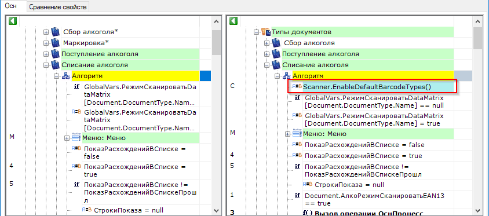The width and height of the screenshot is (489, 216).
Task: Click the if icon beside Document.АлкоРежимСканироватьEAN13
Action: [298, 196]
